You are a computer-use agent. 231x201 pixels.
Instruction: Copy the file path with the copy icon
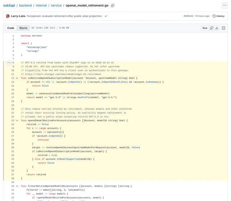tap(113, 5)
